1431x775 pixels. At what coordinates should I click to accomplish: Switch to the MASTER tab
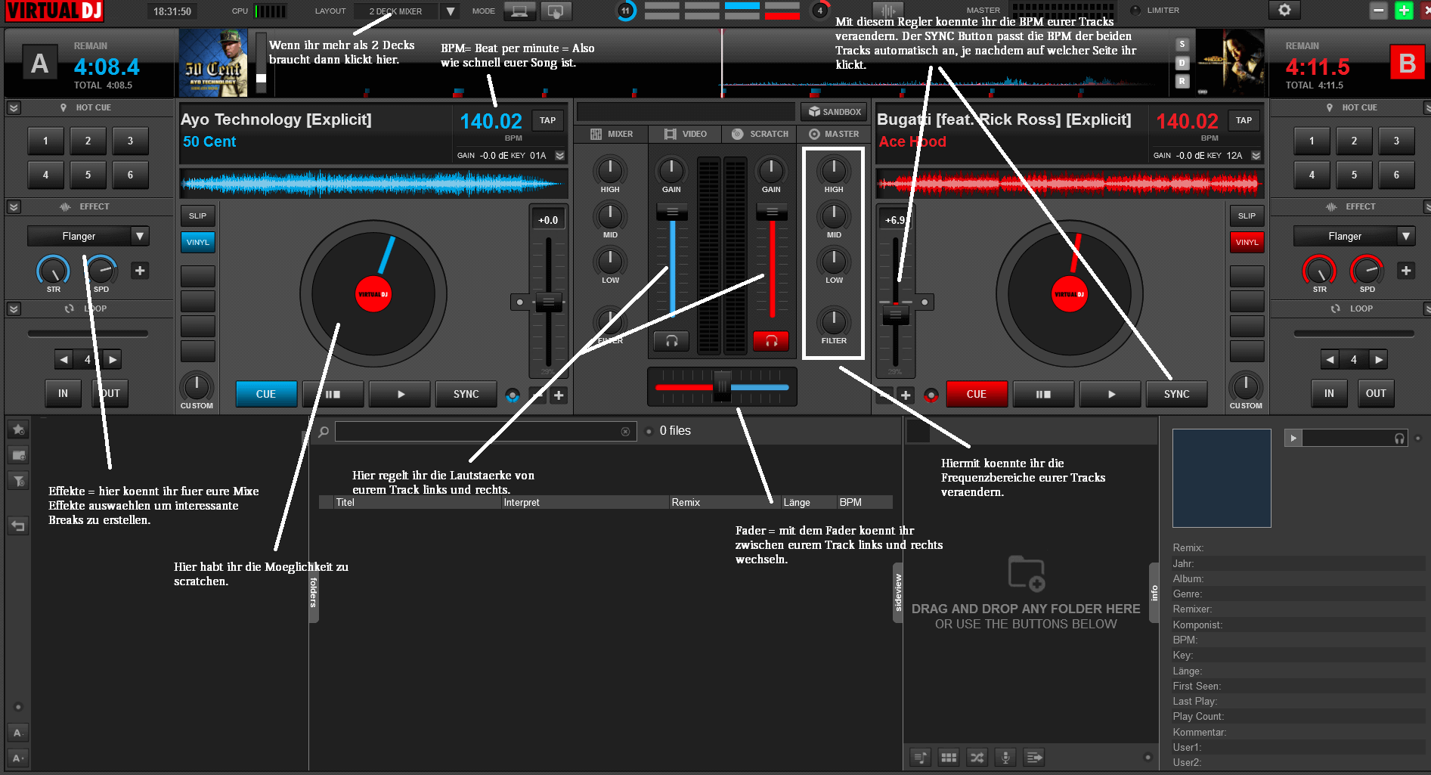point(833,134)
